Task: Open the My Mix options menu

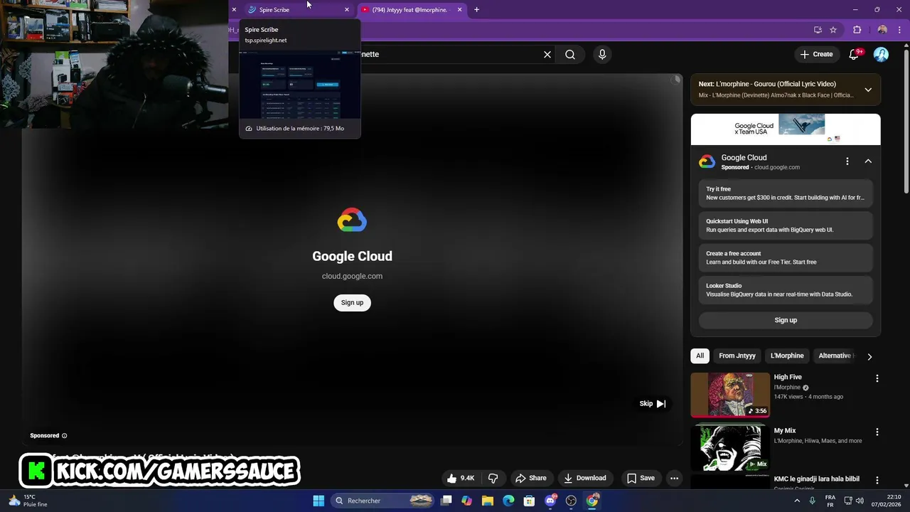Action: (877, 432)
